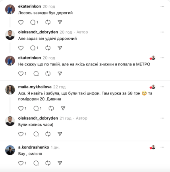The height and width of the screenshot is (172, 170).
Task: View author-liked badge on a.kondrashenko's comment
Action: [153, 147]
